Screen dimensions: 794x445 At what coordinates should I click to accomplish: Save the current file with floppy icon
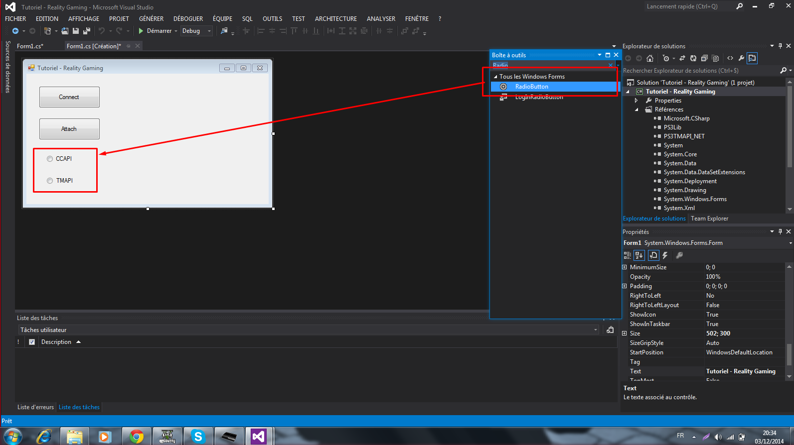point(76,31)
